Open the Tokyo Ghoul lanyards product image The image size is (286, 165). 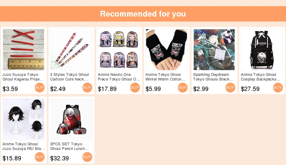pos(71,49)
